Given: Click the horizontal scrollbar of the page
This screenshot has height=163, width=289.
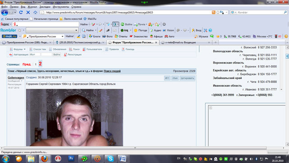Looking at the screenshot, I should [135, 148].
